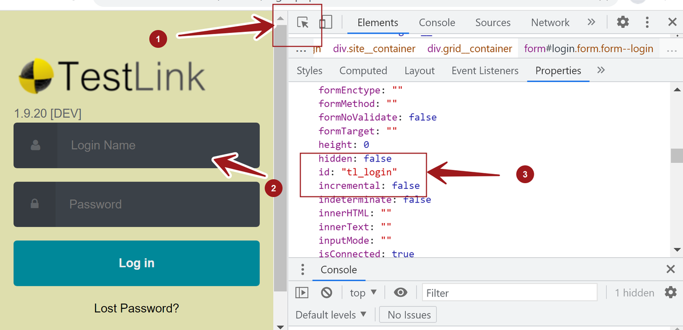Image resolution: width=683 pixels, height=330 pixels.
Task: Switch to the Elements tab
Action: 378,23
